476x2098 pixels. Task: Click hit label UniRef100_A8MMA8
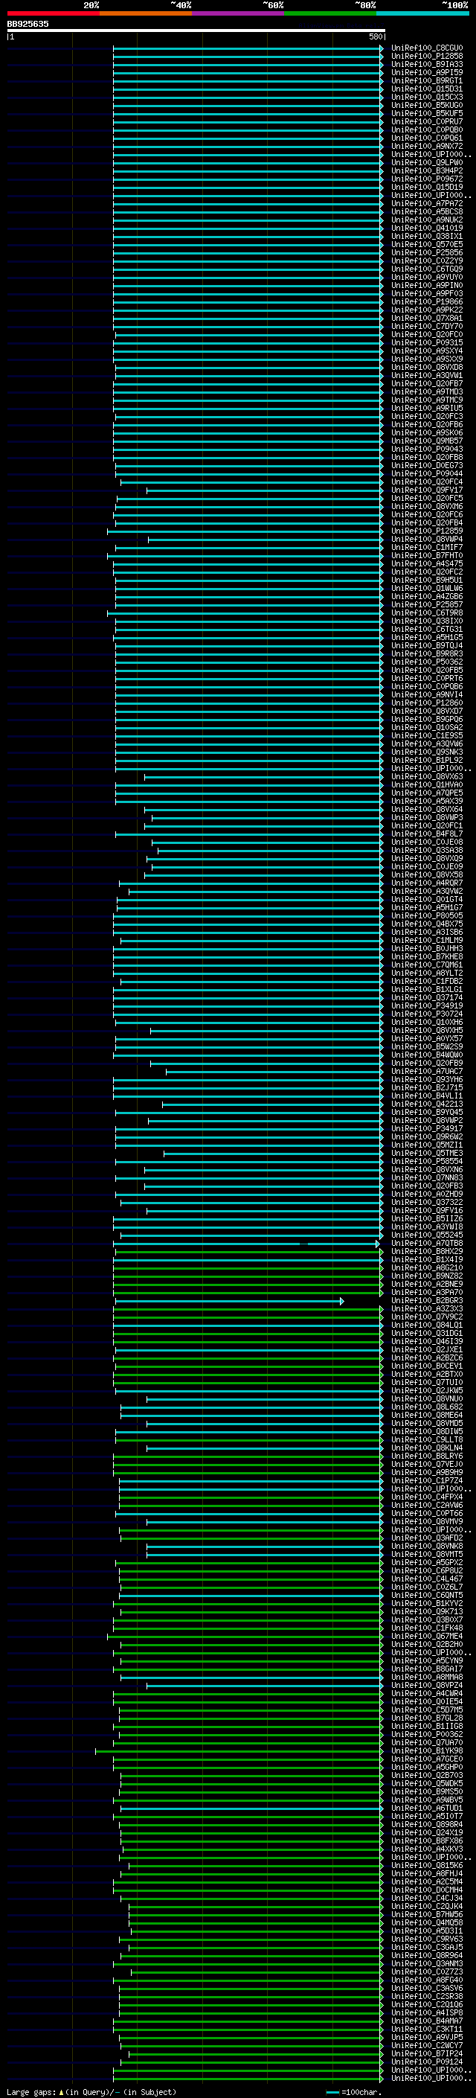426,1677
